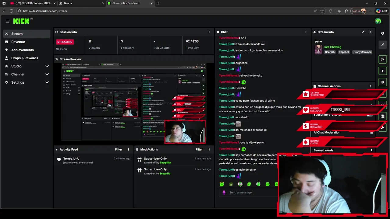This screenshot has width=390, height=219.
Task: Click the Sign in button in Edge
Action: point(358,11)
